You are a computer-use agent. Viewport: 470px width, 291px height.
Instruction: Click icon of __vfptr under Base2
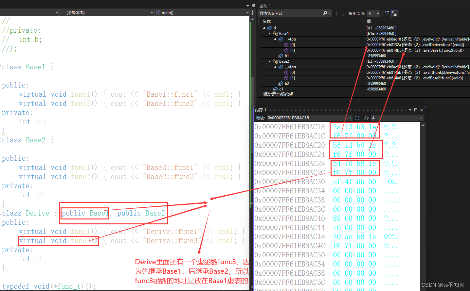(x=281, y=67)
